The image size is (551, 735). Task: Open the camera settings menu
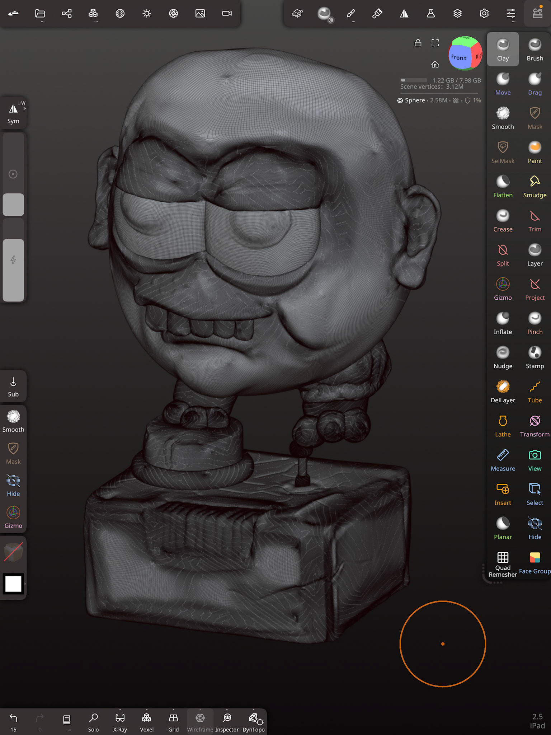227,14
